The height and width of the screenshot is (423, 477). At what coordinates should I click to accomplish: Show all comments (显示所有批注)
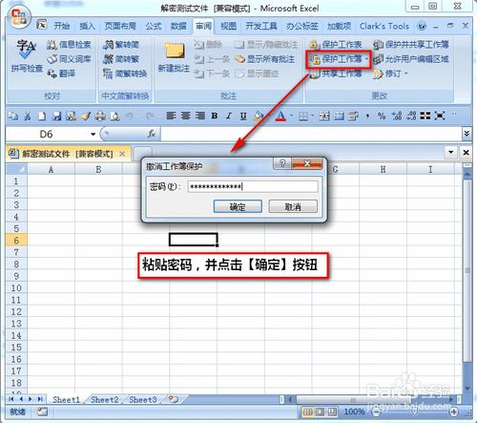[264, 59]
